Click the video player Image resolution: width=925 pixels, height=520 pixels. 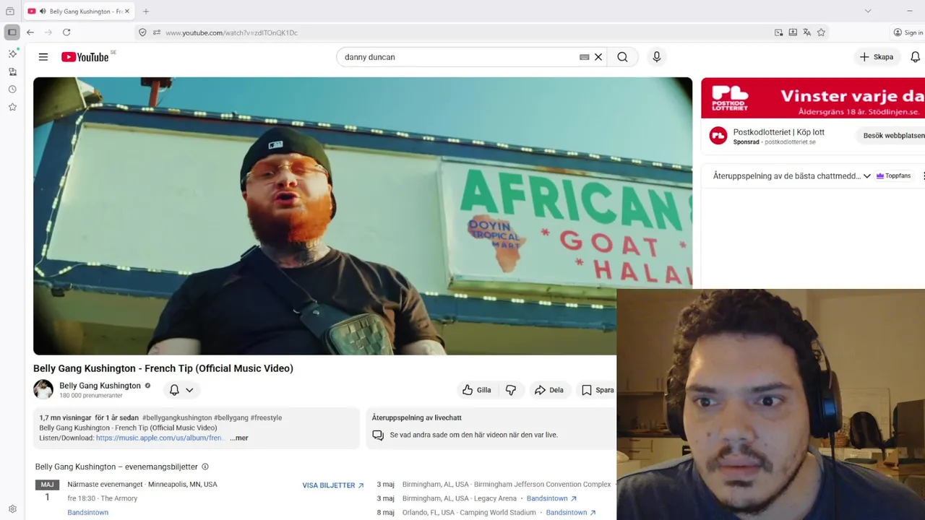(x=363, y=216)
